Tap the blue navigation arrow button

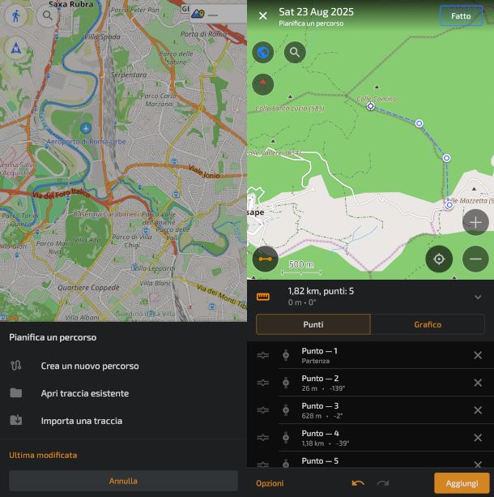point(16,49)
